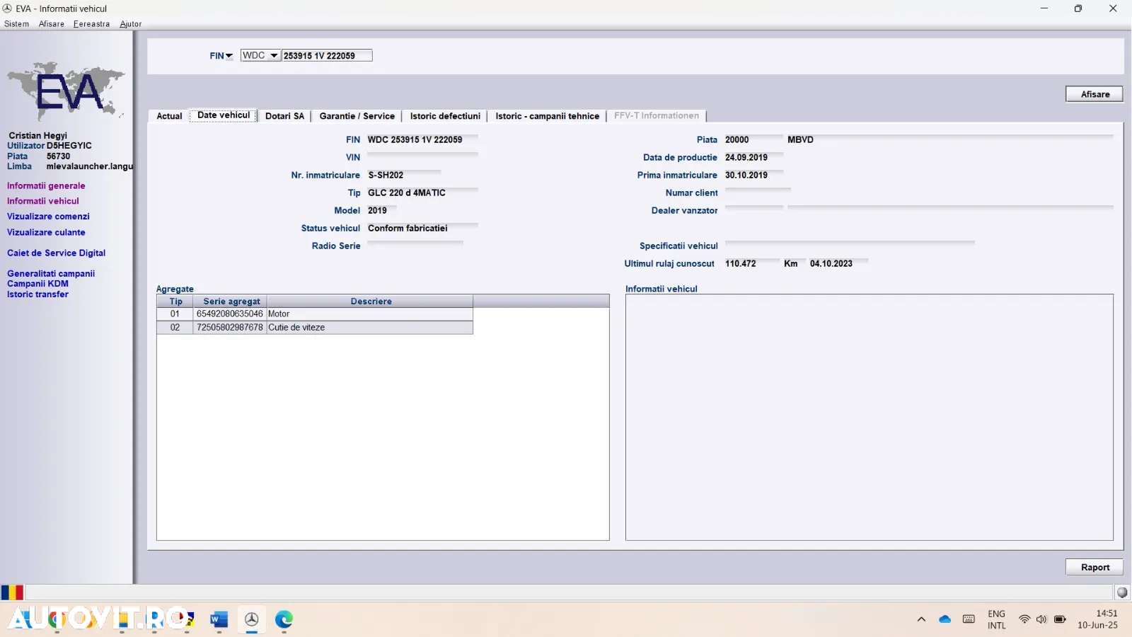Click serial number 72505802987678

pyautogui.click(x=230, y=328)
